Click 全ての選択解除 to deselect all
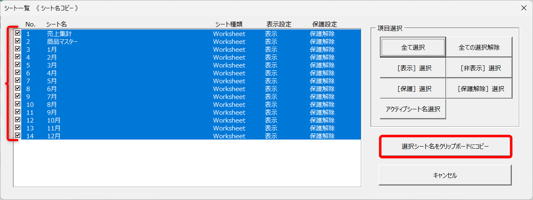The image size is (533, 200). click(x=479, y=47)
